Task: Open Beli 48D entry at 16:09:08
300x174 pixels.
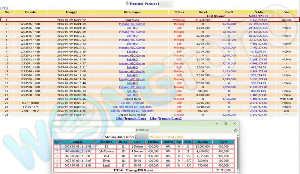Action: (132, 95)
